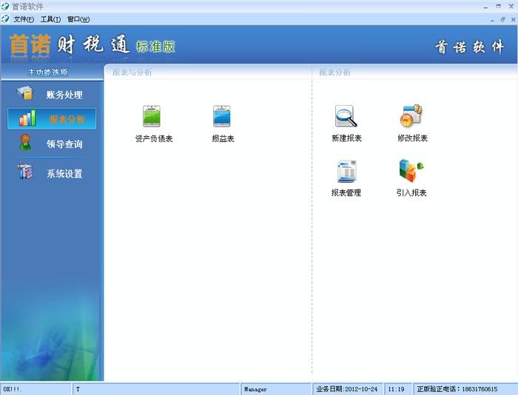Screen dimensions: 518x395
Task: Click the 新建报表 magnifier icon
Action: click(x=346, y=117)
